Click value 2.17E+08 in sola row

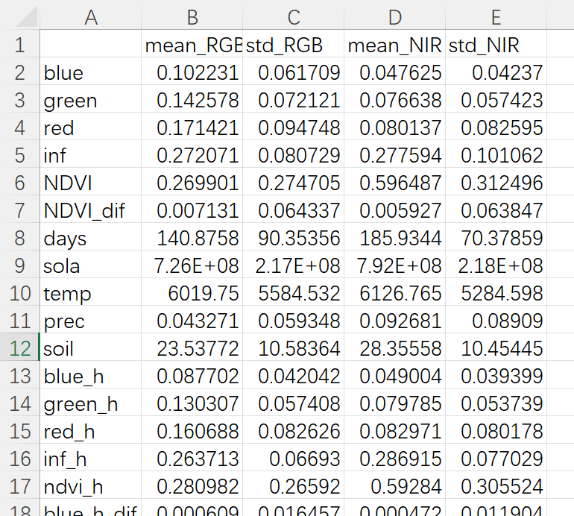coord(293,265)
